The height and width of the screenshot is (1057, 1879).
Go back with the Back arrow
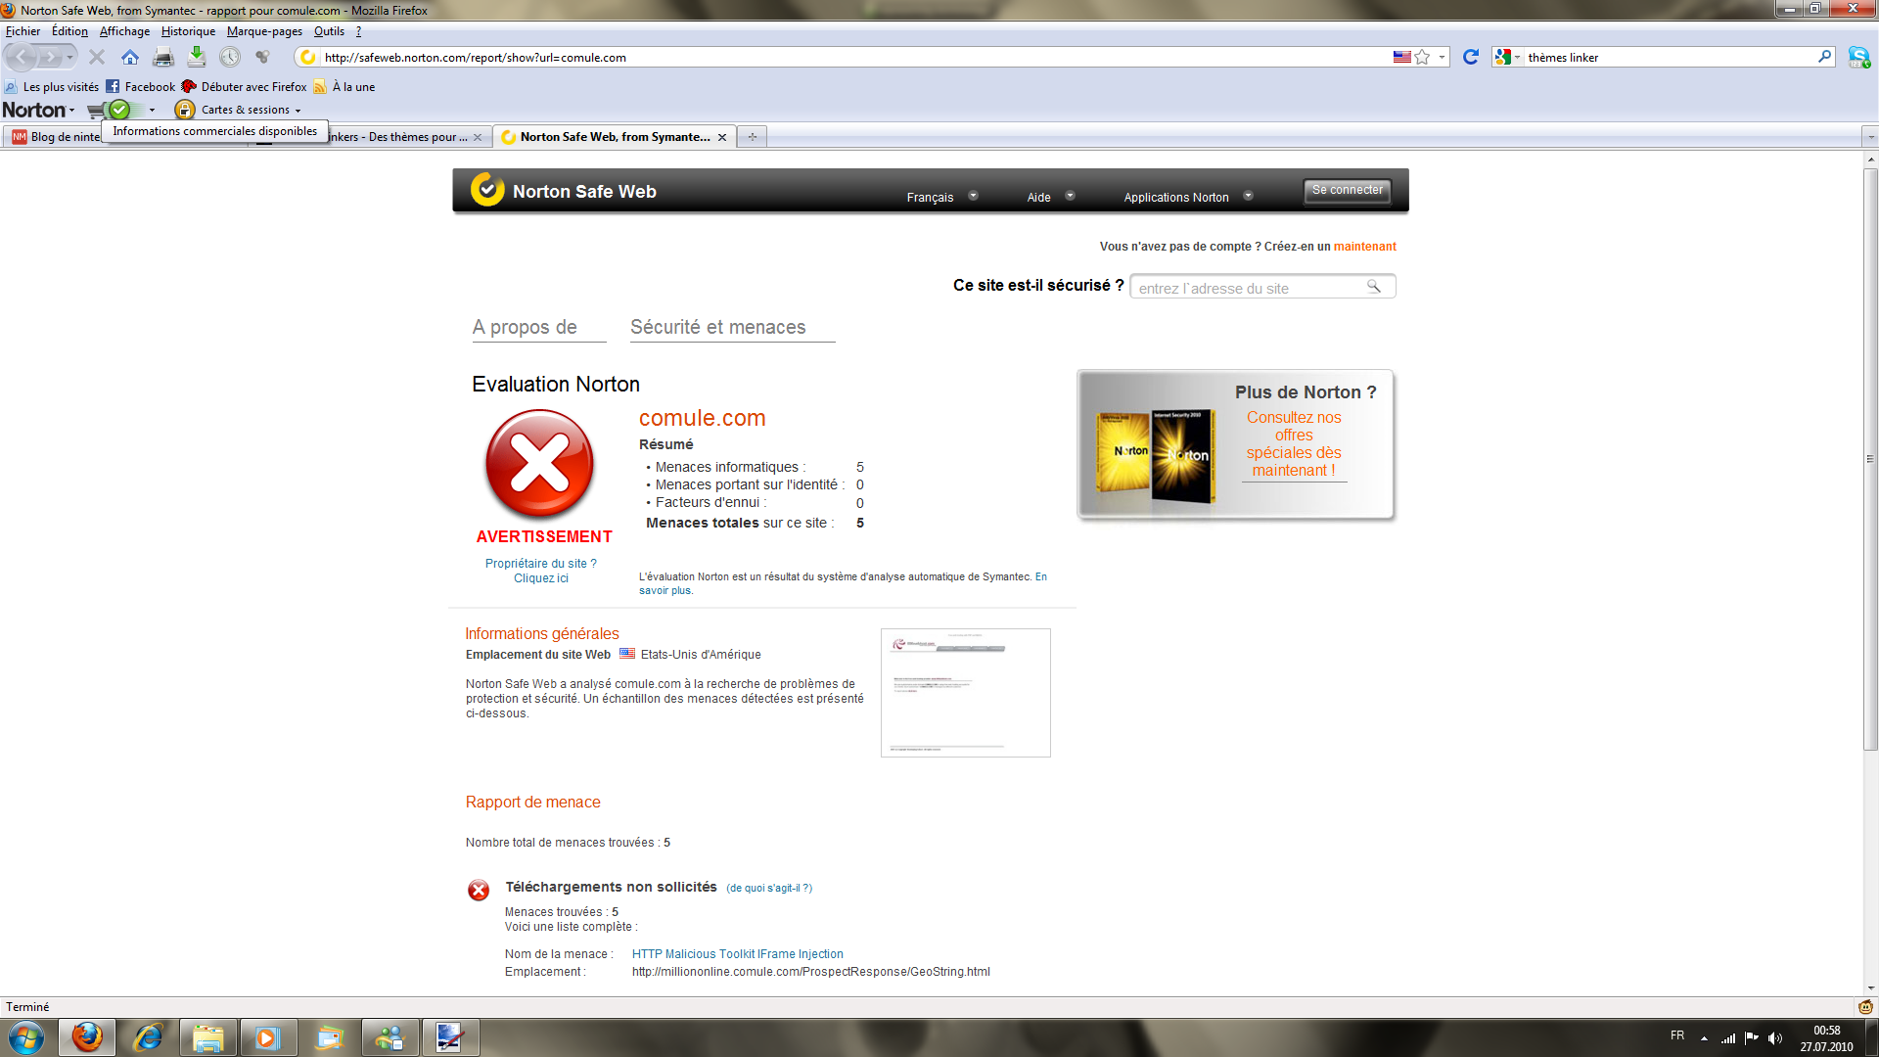coord(22,58)
